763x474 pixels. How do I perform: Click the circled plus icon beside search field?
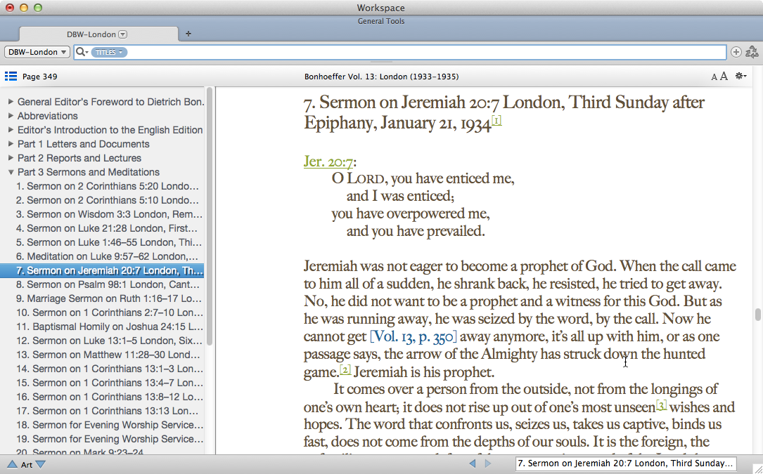pyautogui.click(x=736, y=52)
